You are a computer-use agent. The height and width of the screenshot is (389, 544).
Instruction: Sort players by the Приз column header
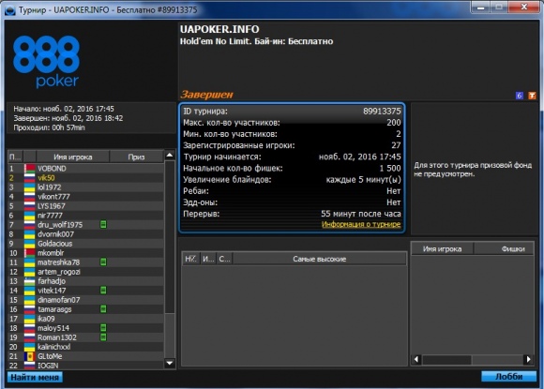[x=136, y=157]
